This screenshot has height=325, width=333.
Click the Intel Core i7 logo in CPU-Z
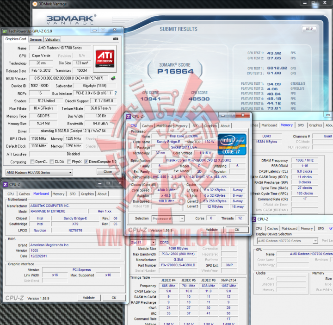pyautogui.click(x=232, y=144)
